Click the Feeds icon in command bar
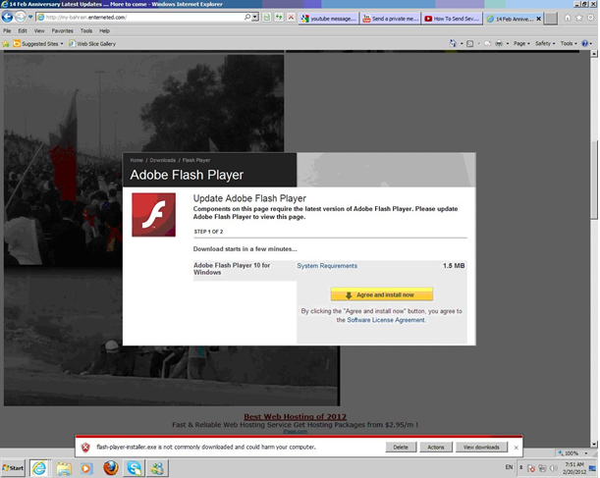Image resolution: width=600 pixels, height=478 pixels. [x=470, y=43]
